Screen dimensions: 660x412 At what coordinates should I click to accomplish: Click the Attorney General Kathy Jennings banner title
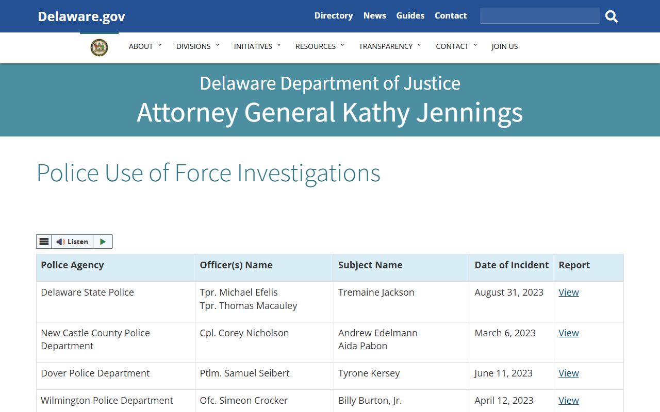pyautogui.click(x=330, y=112)
